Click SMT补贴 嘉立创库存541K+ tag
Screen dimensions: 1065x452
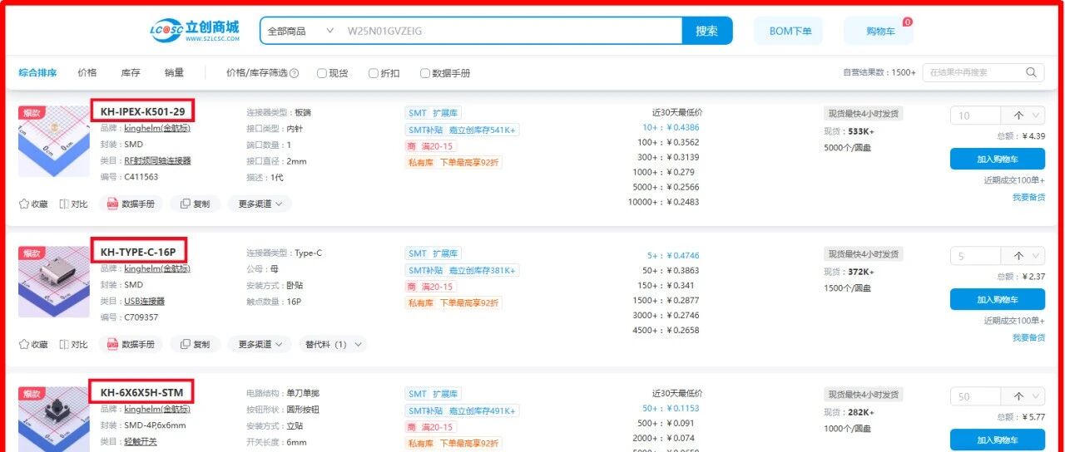[x=462, y=130]
